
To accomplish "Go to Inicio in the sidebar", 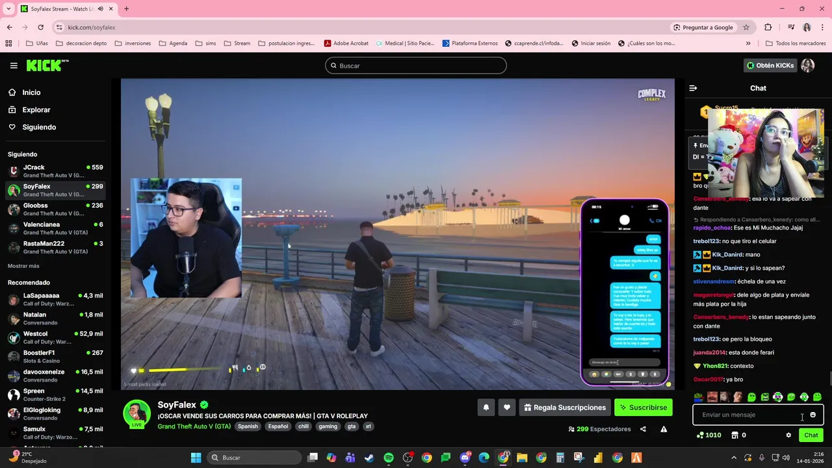I will pyautogui.click(x=31, y=92).
